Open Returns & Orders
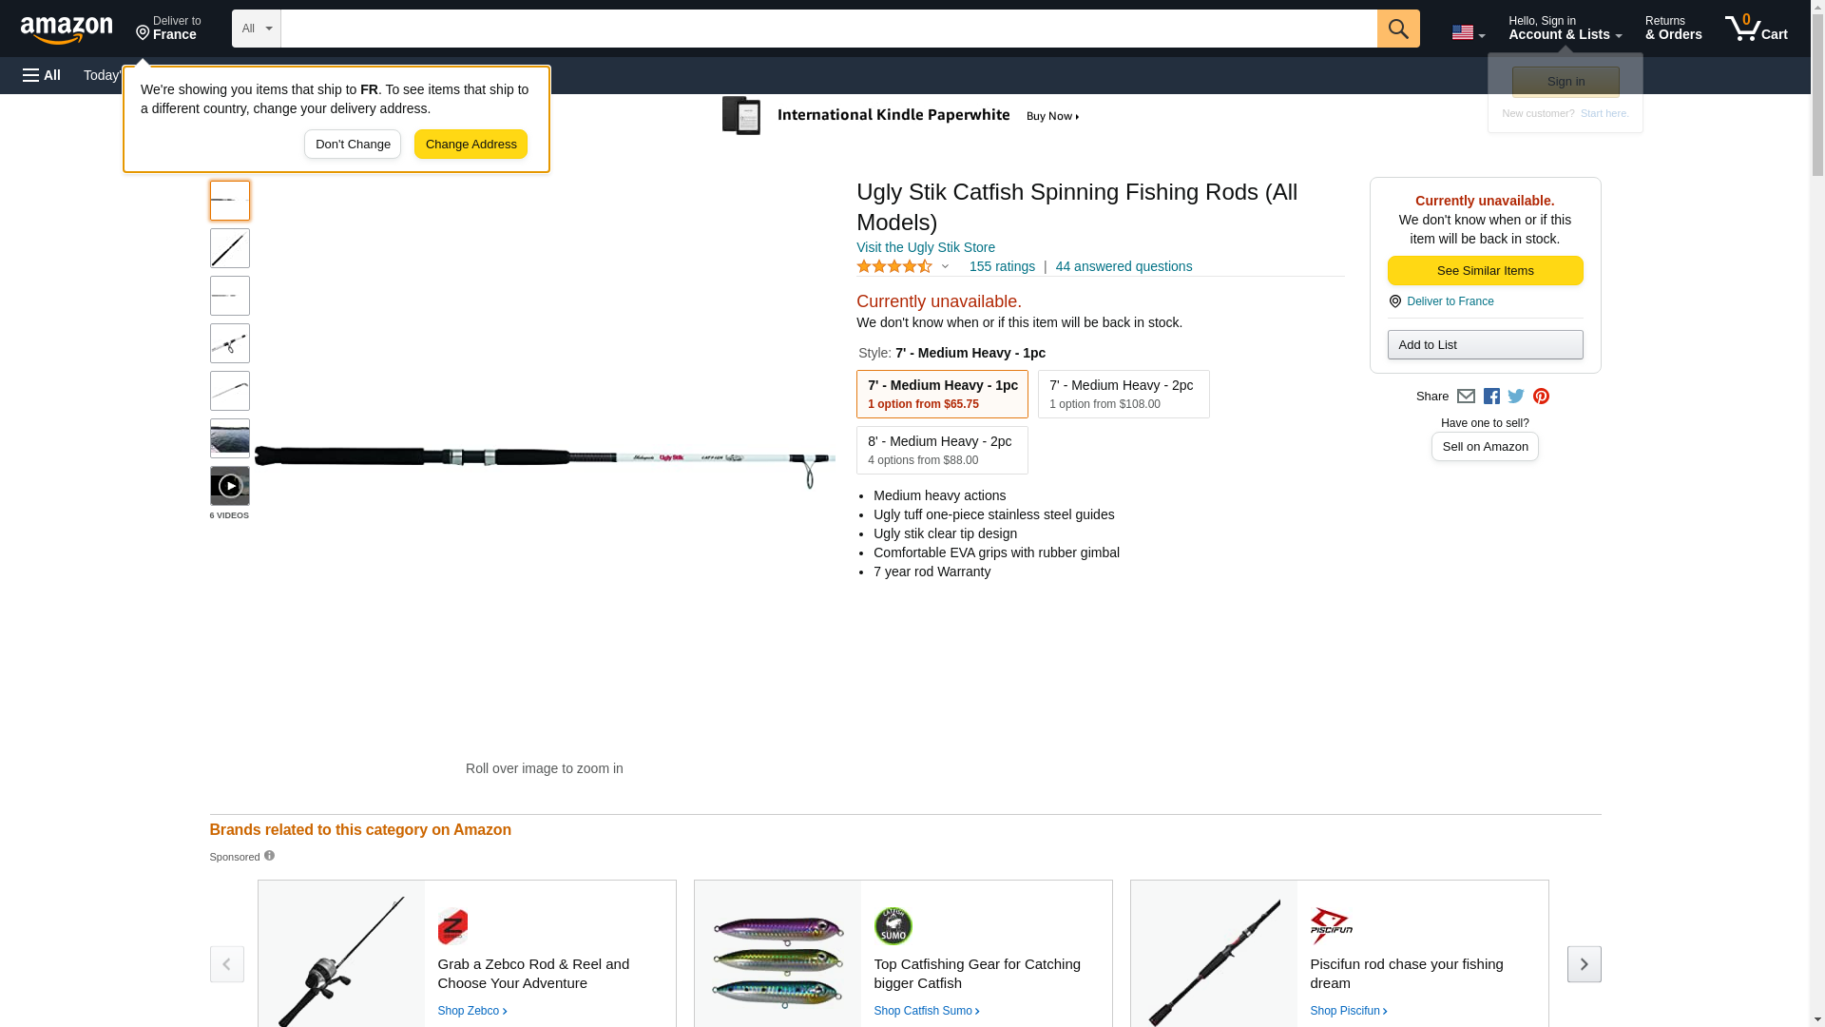Screen dimensions: 1825x1027 point(1673,29)
